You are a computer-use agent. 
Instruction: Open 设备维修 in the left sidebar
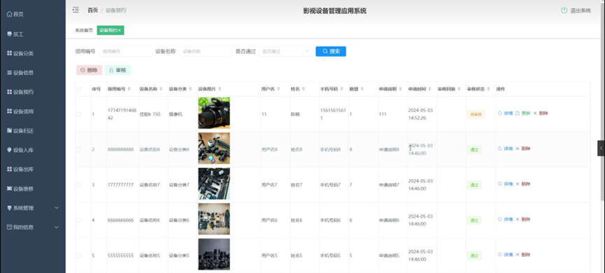click(20, 189)
